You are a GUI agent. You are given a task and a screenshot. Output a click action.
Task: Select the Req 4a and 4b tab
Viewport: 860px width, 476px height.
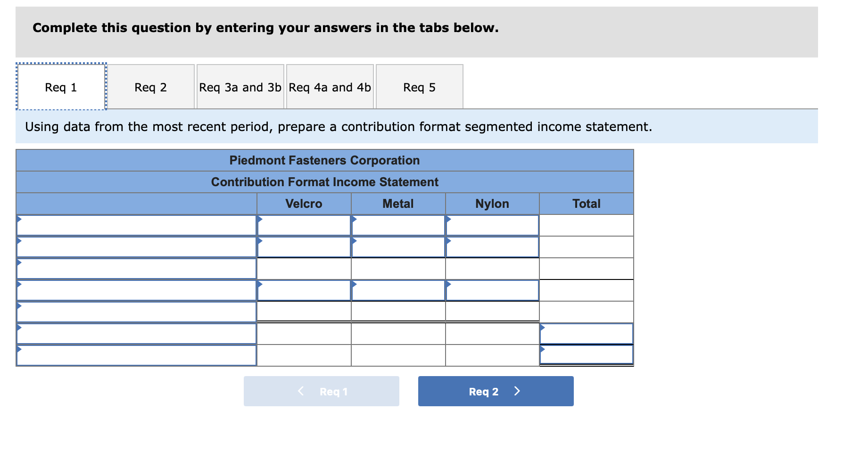pos(330,87)
